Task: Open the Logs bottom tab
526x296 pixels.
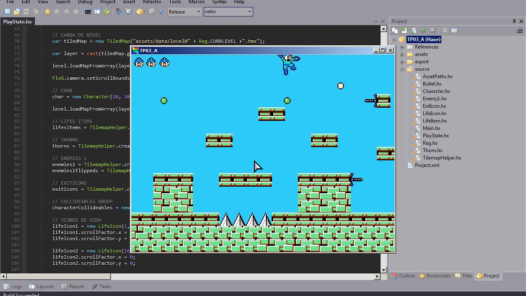Action: click(13, 287)
